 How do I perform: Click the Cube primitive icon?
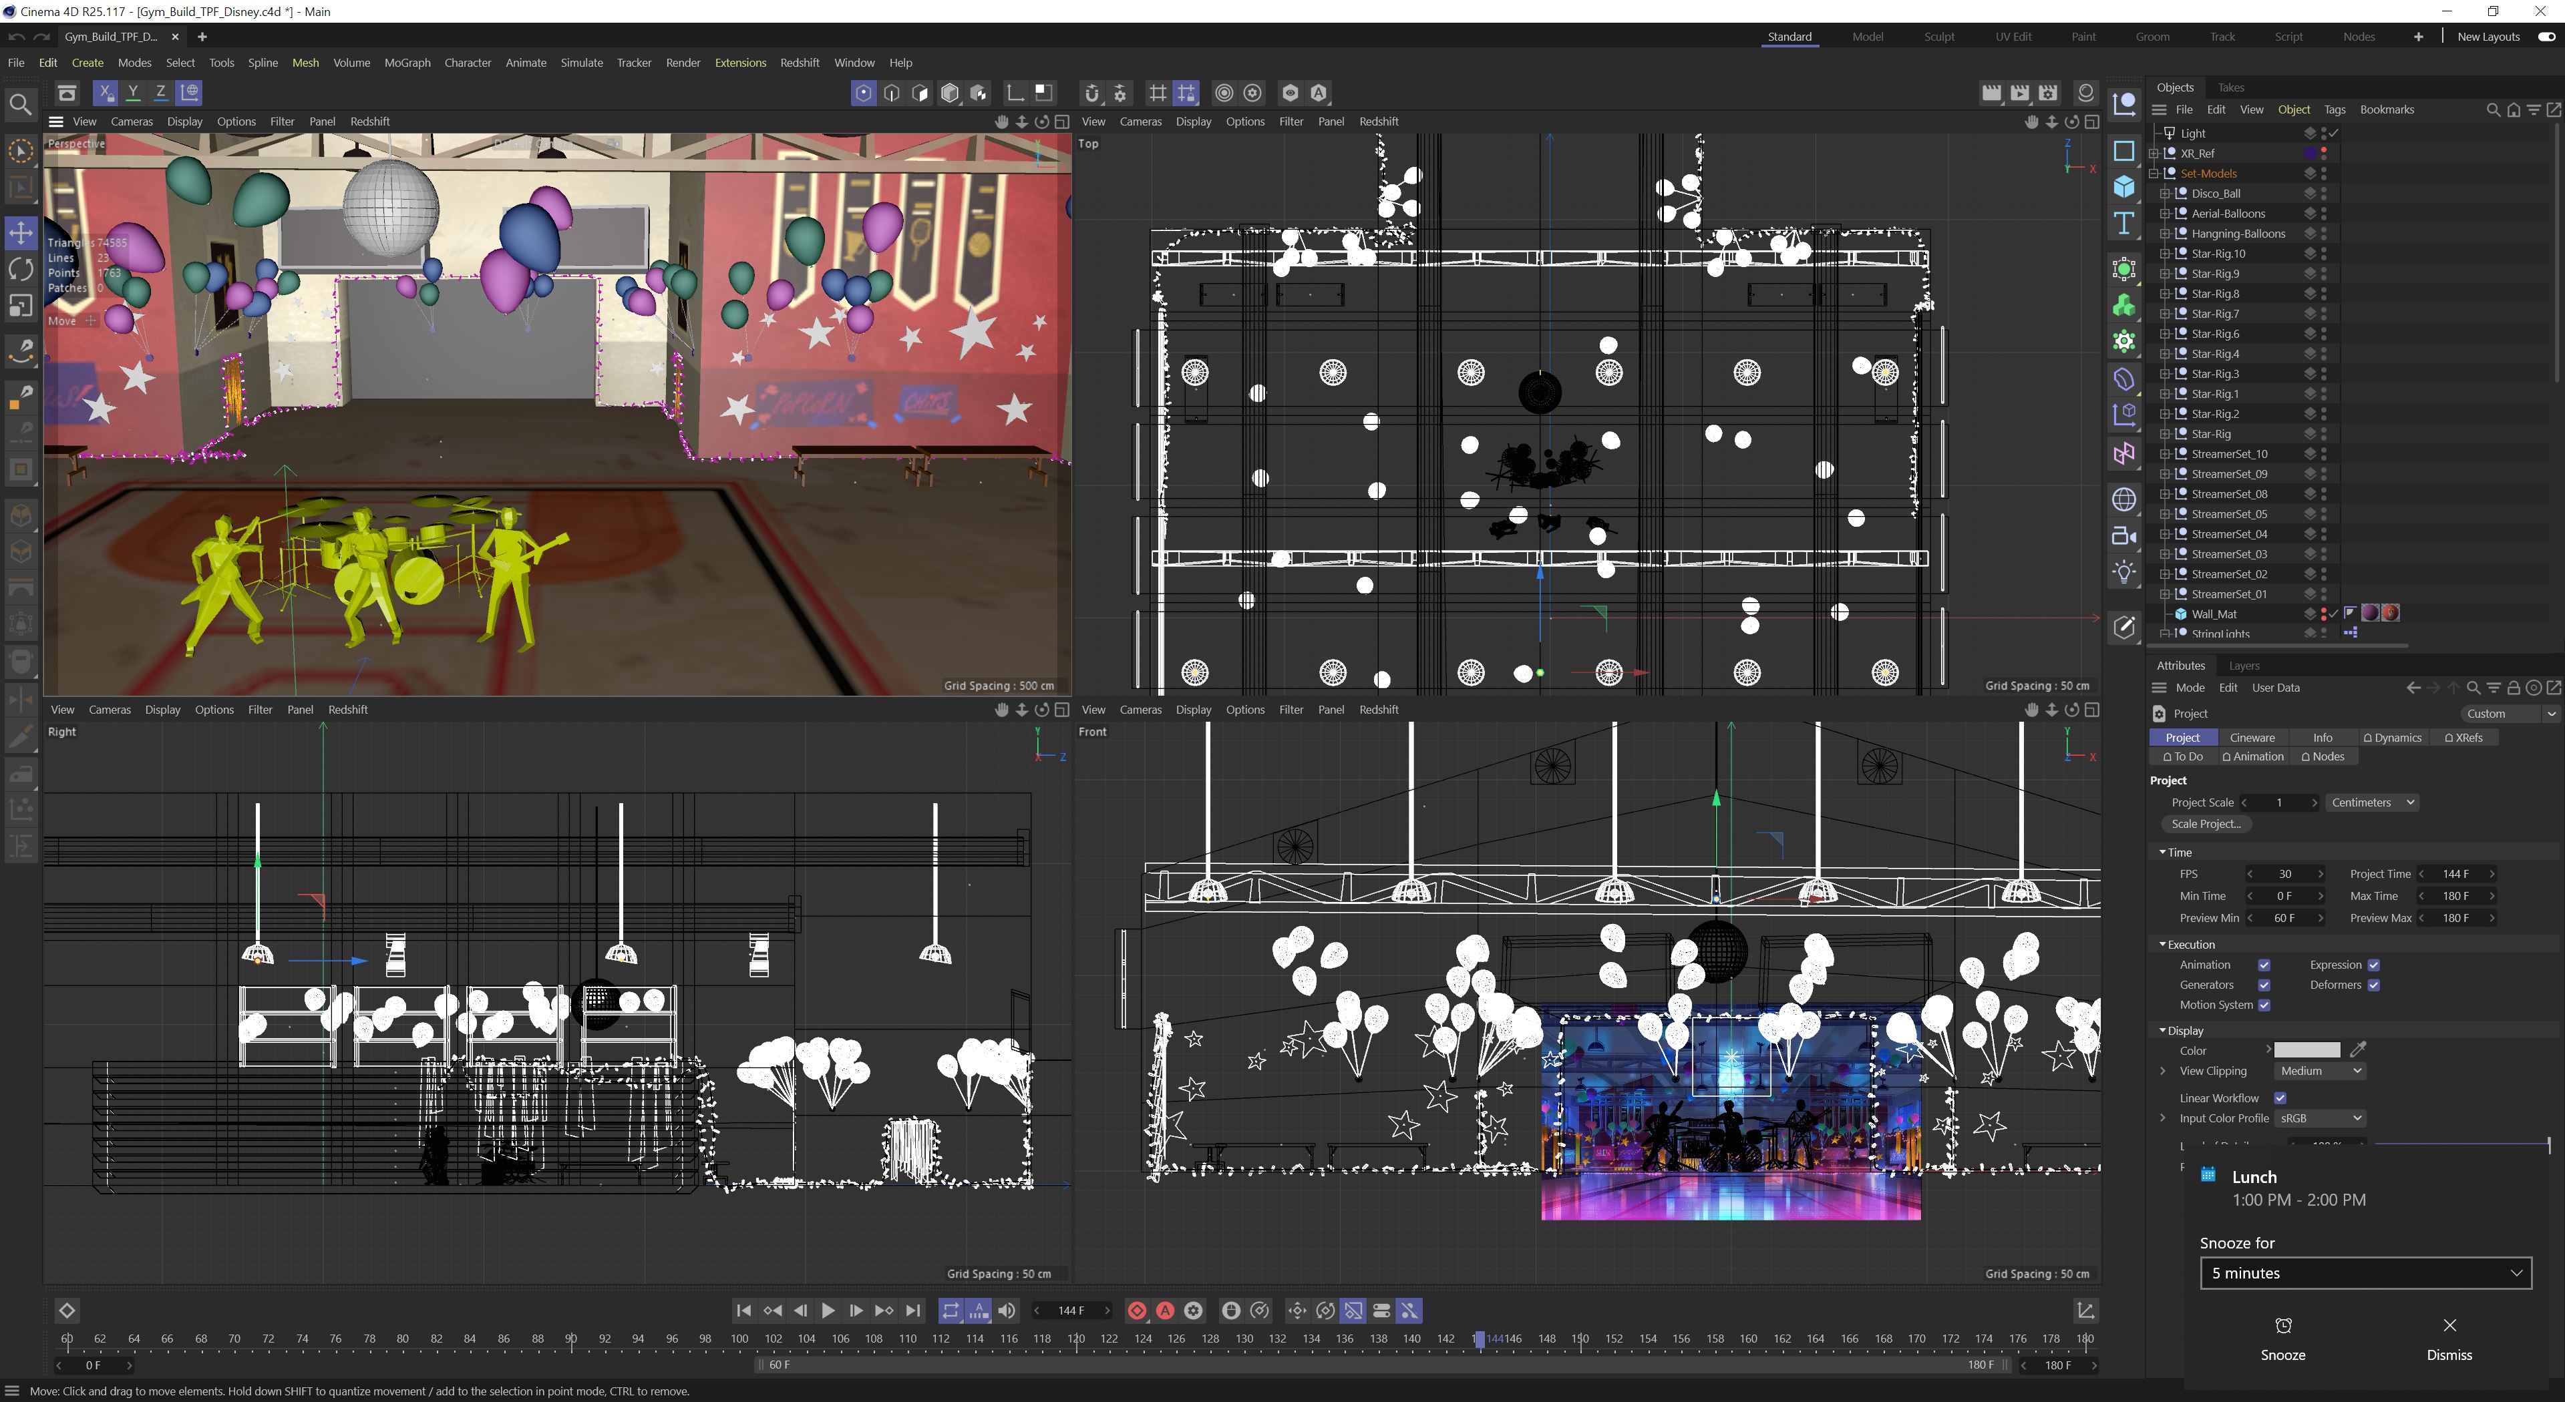(x=2124, y=187)
